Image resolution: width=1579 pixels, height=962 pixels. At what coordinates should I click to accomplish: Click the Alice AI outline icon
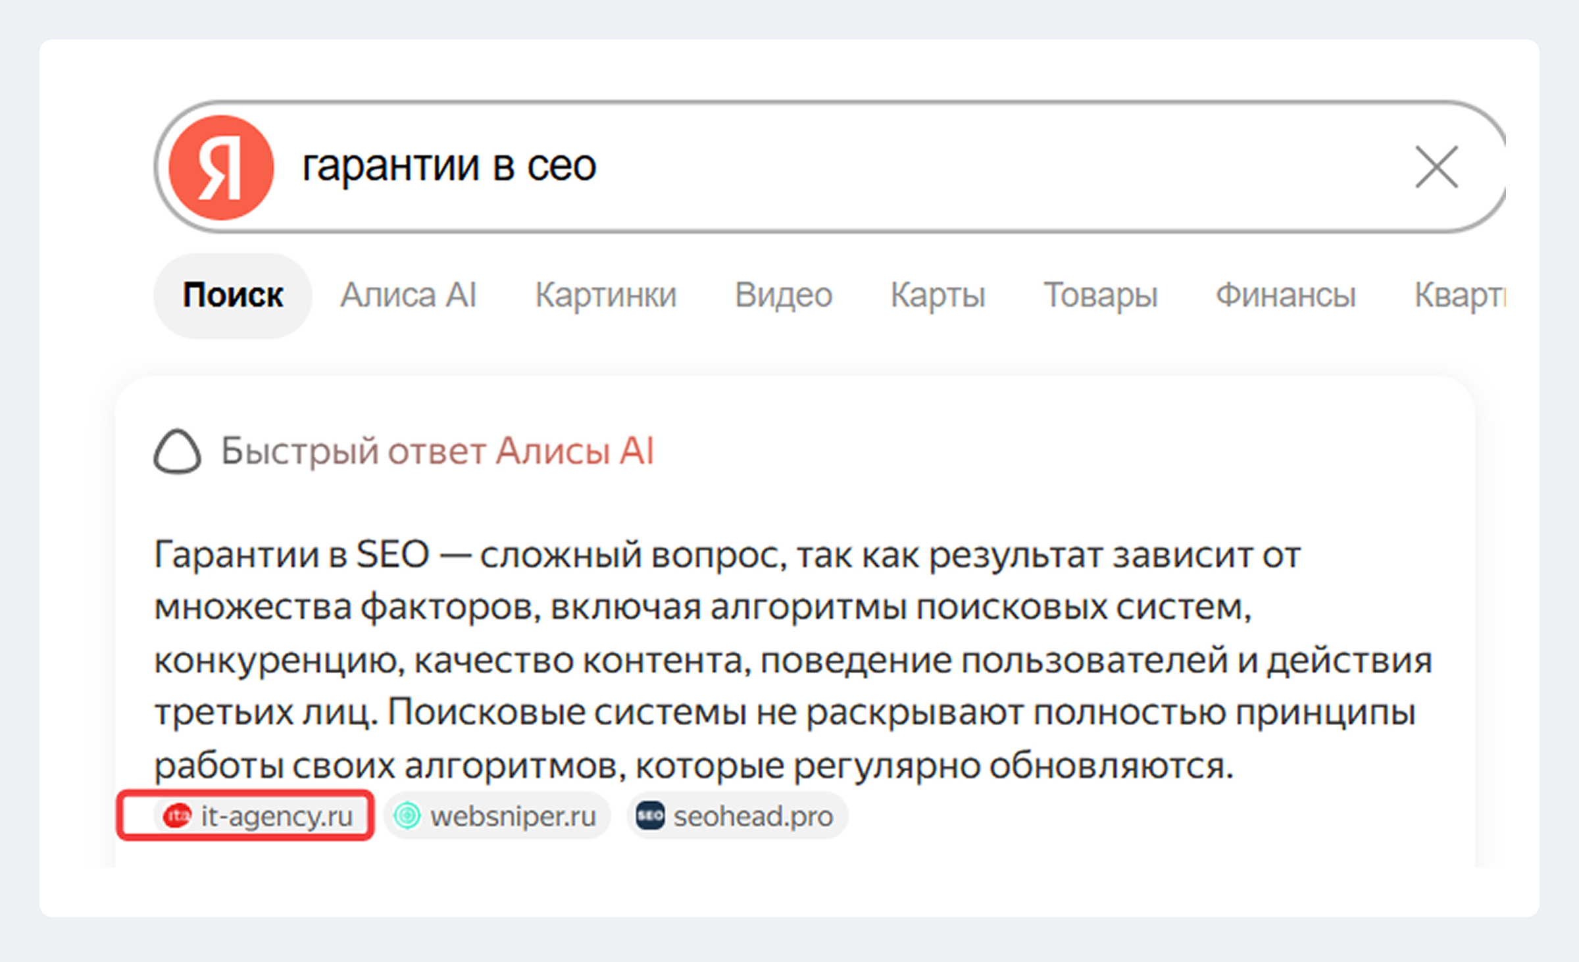[177, 451]
